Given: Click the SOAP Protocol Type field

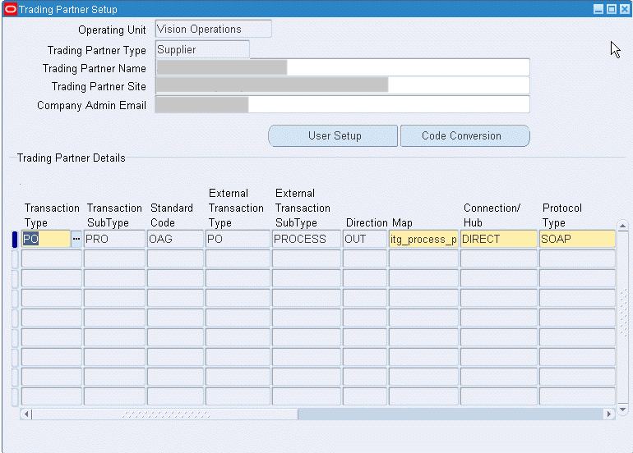Looking at the screenshot, I should point(577,239).
